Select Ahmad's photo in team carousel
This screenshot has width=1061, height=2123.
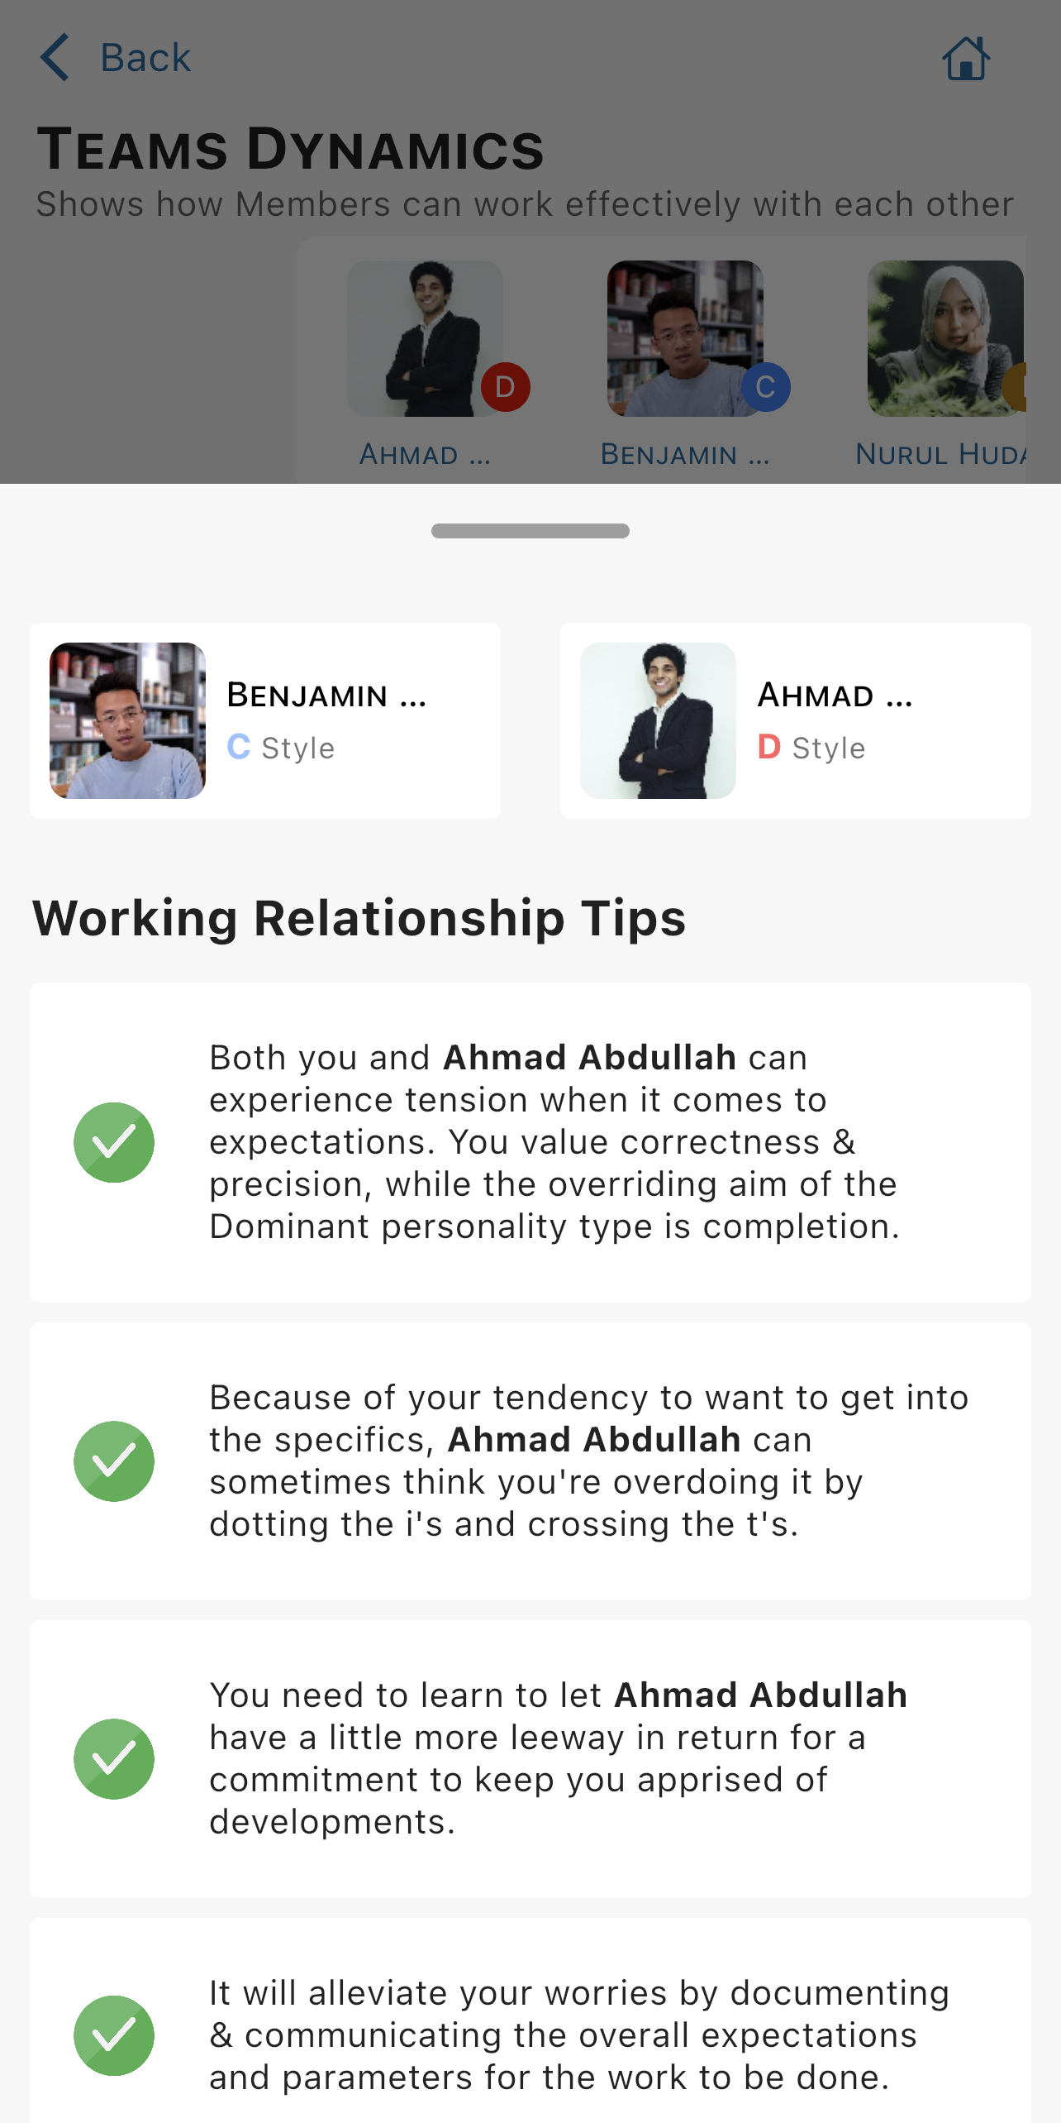(425, 338)
